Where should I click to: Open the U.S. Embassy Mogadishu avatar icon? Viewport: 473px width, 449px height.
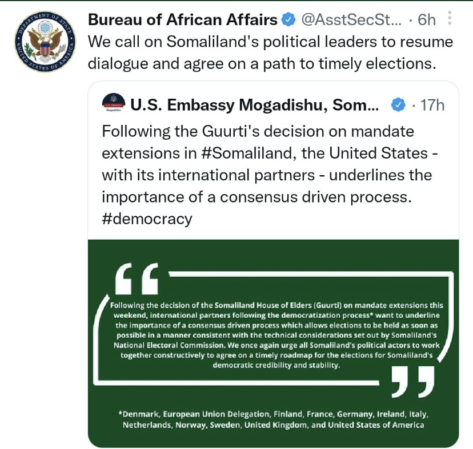pyautogui.click(x=114, y=102)
